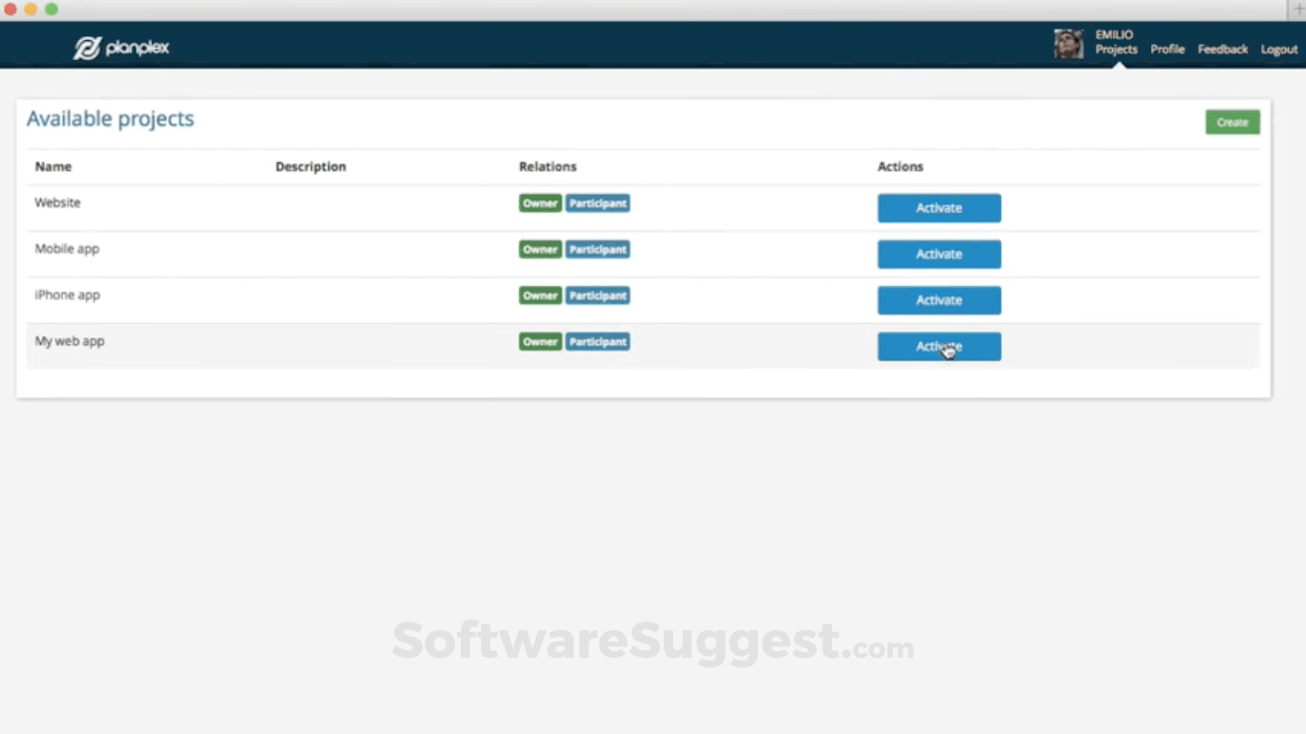Click Owner badge in Website row
The height and width of the screenshot is (734, 1306).
(x=540, y=204)
